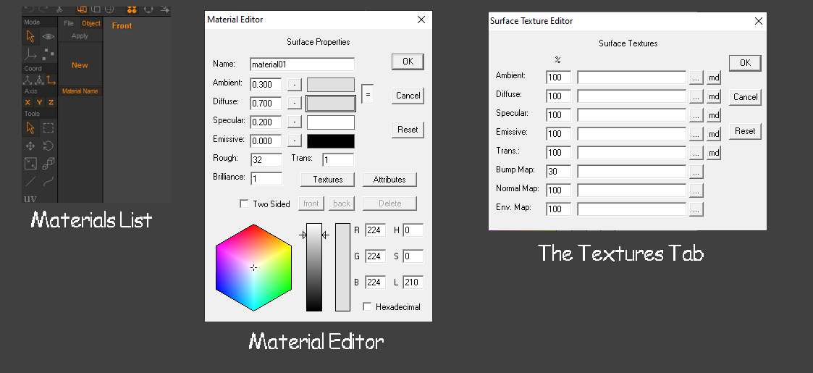
Task: Click the md button for Diffuse texture
Action: click(x=714, y=96)
